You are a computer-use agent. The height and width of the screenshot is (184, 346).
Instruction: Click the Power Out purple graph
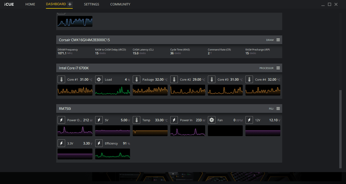75,131
